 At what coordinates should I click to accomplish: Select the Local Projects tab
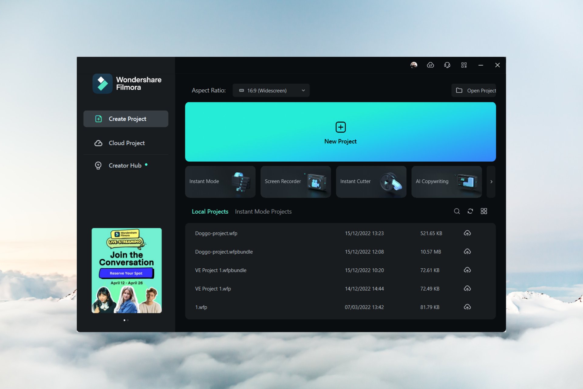tap(210, 212)
